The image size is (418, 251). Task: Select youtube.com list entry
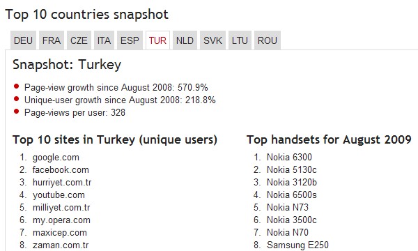59,195
